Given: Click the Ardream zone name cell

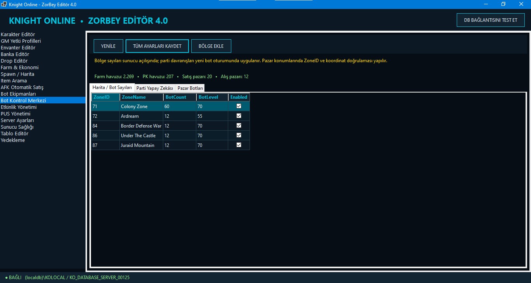Looking at the screenshot, I should (x=141, y=116).
